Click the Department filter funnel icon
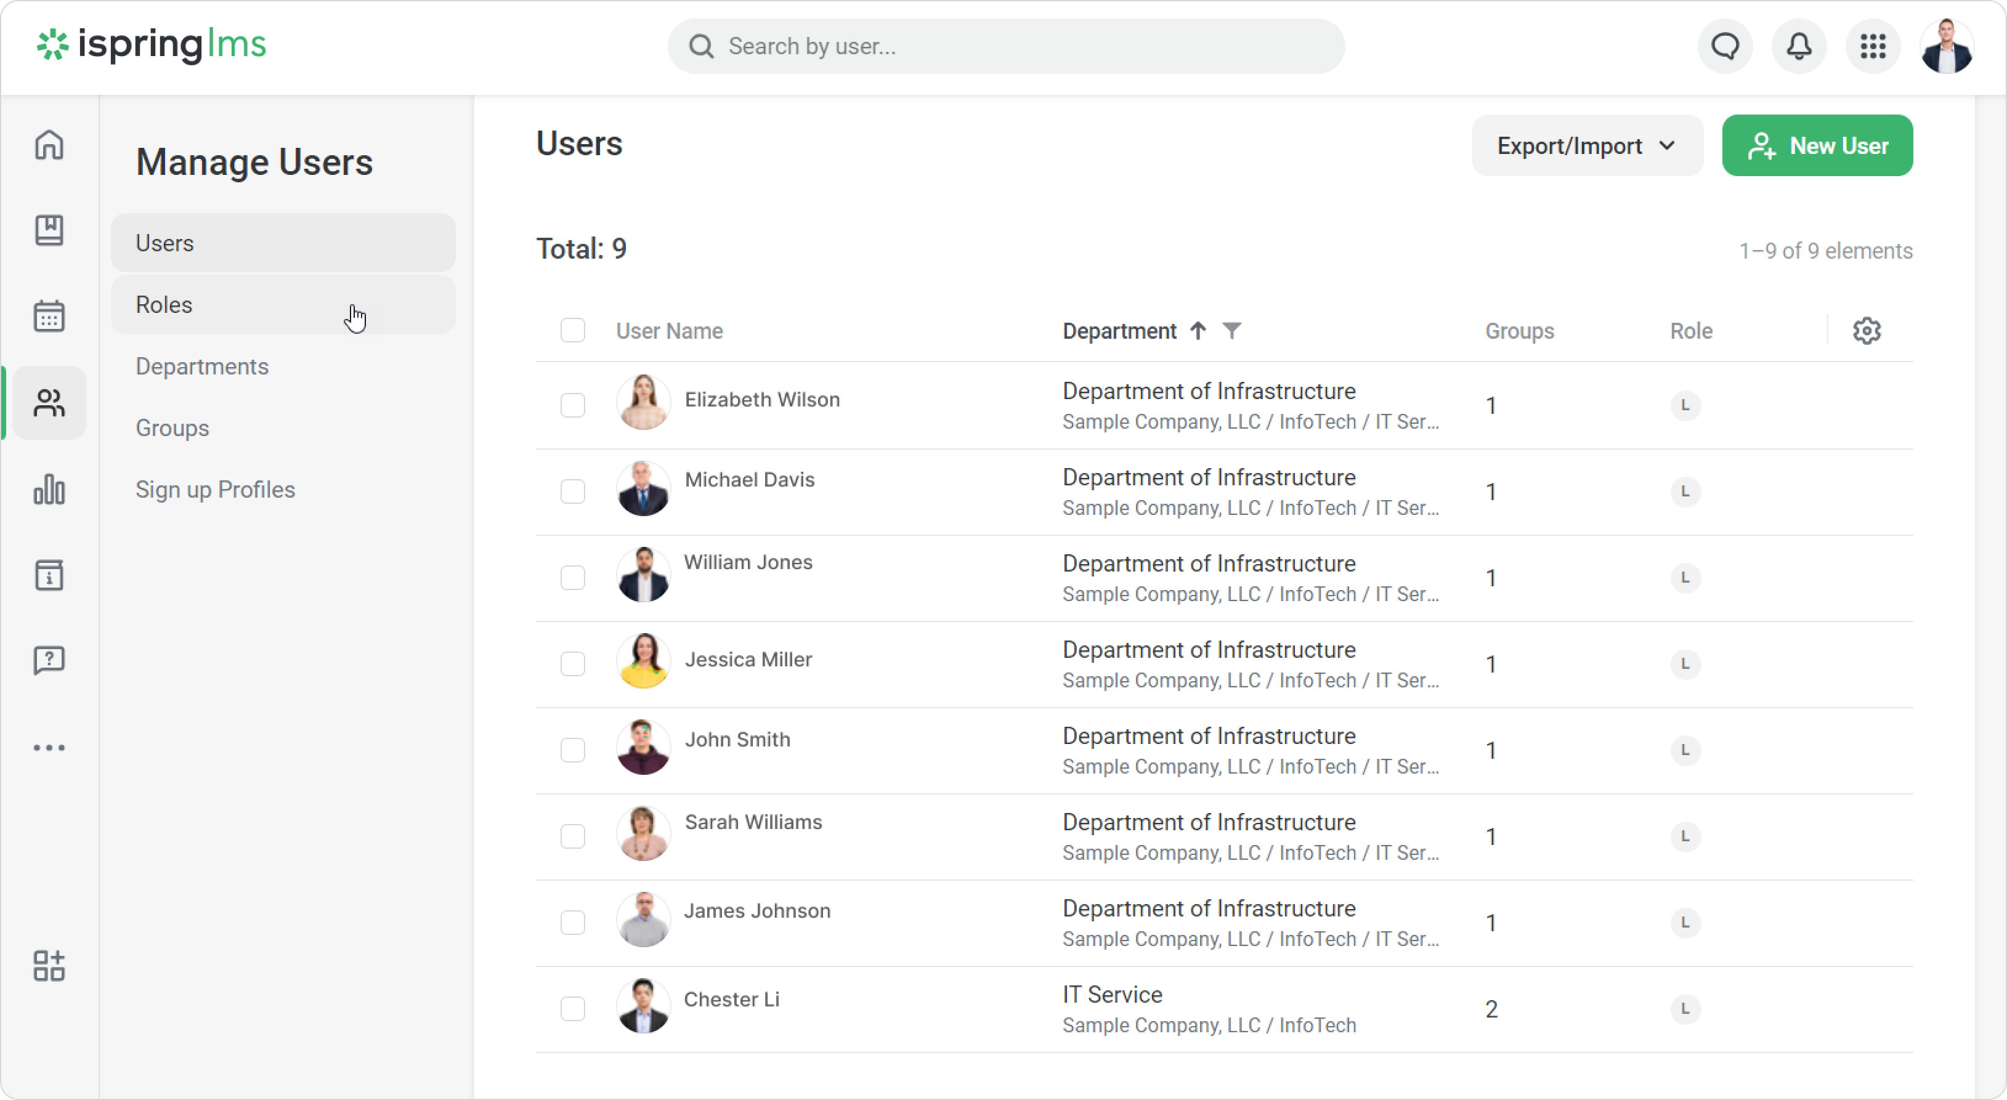Viewport: 2007px width, 1100px height. (1232, 331)
